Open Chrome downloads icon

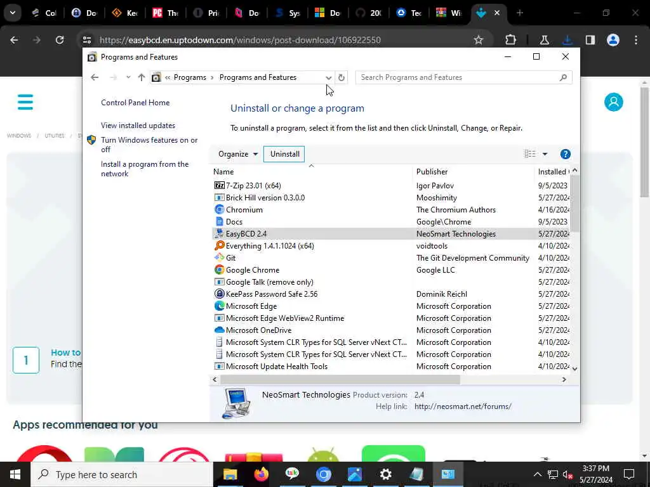(x=567, y=40)
